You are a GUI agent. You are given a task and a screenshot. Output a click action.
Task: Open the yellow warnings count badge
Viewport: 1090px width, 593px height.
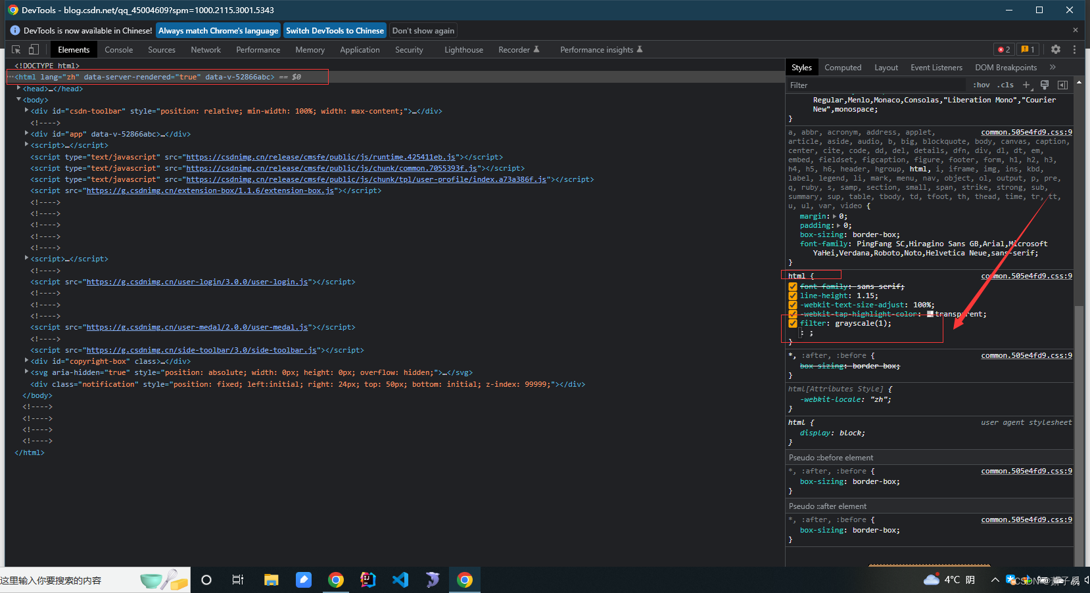(1028, 49)
